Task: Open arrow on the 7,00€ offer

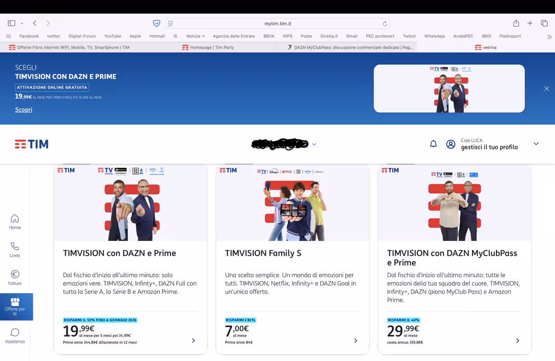Action: (x=356, y=341)
